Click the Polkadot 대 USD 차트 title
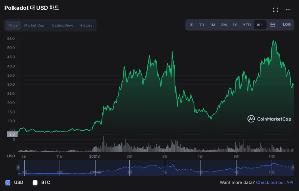The image size is (299, 191). [32, 8]
